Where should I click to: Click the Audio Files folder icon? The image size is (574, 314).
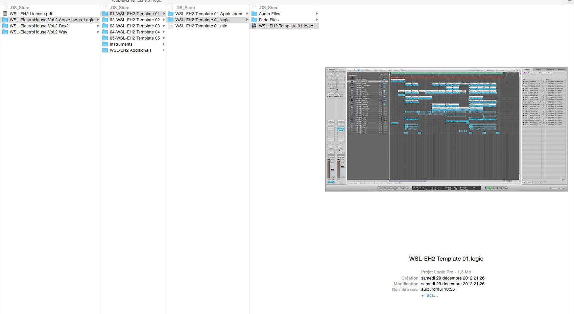(254, 14)
